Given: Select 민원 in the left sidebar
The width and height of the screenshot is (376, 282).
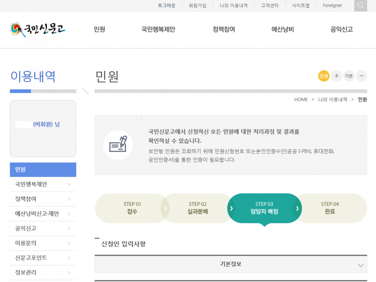Looking at the screenshot, I should point(43,169).
